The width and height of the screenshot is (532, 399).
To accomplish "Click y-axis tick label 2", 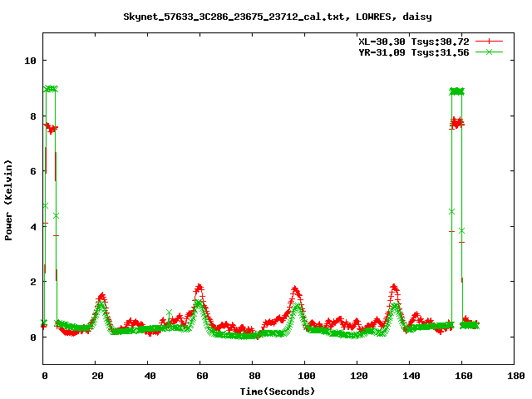I will [x=33, y=282].
